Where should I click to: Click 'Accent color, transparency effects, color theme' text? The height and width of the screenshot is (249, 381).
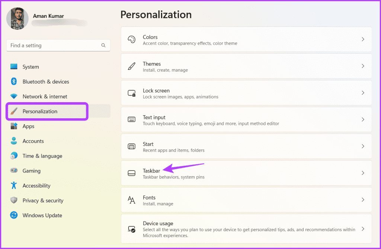click(190, 43)
